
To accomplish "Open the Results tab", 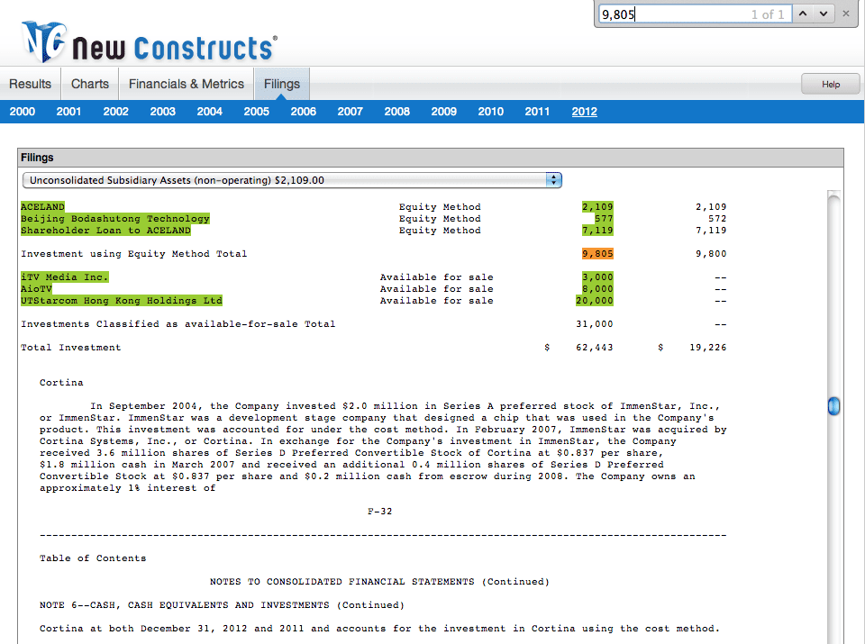I will pyautogui.click(x=30, y=84).
